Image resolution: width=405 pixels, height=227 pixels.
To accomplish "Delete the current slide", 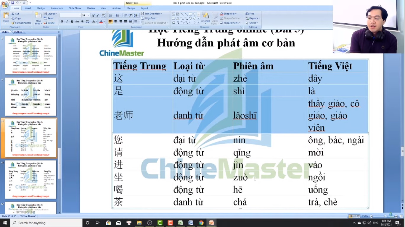I will click(49, 23).
